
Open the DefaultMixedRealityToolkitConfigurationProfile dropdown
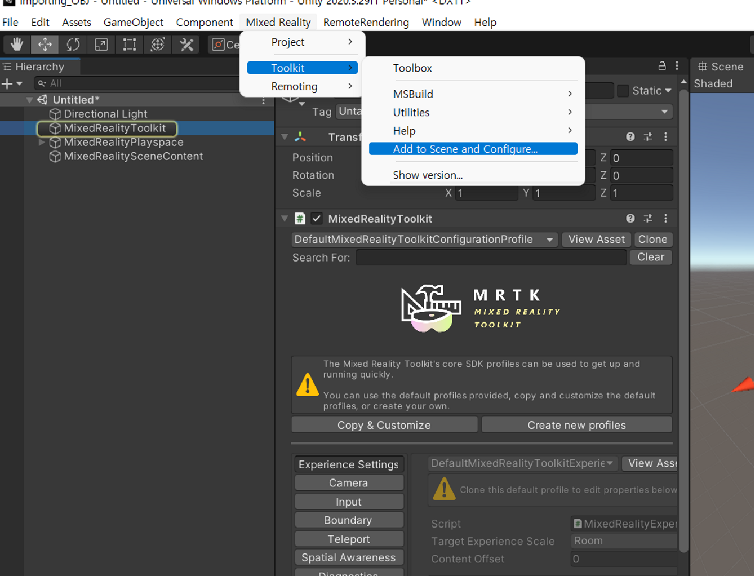pyautogui.click(x=423, y=239)
